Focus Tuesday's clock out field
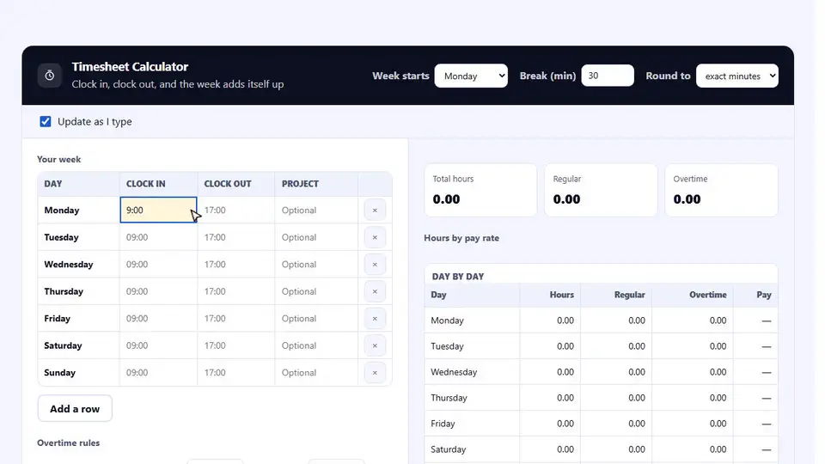Screen dimensions: 825x464 pos(235,237)
